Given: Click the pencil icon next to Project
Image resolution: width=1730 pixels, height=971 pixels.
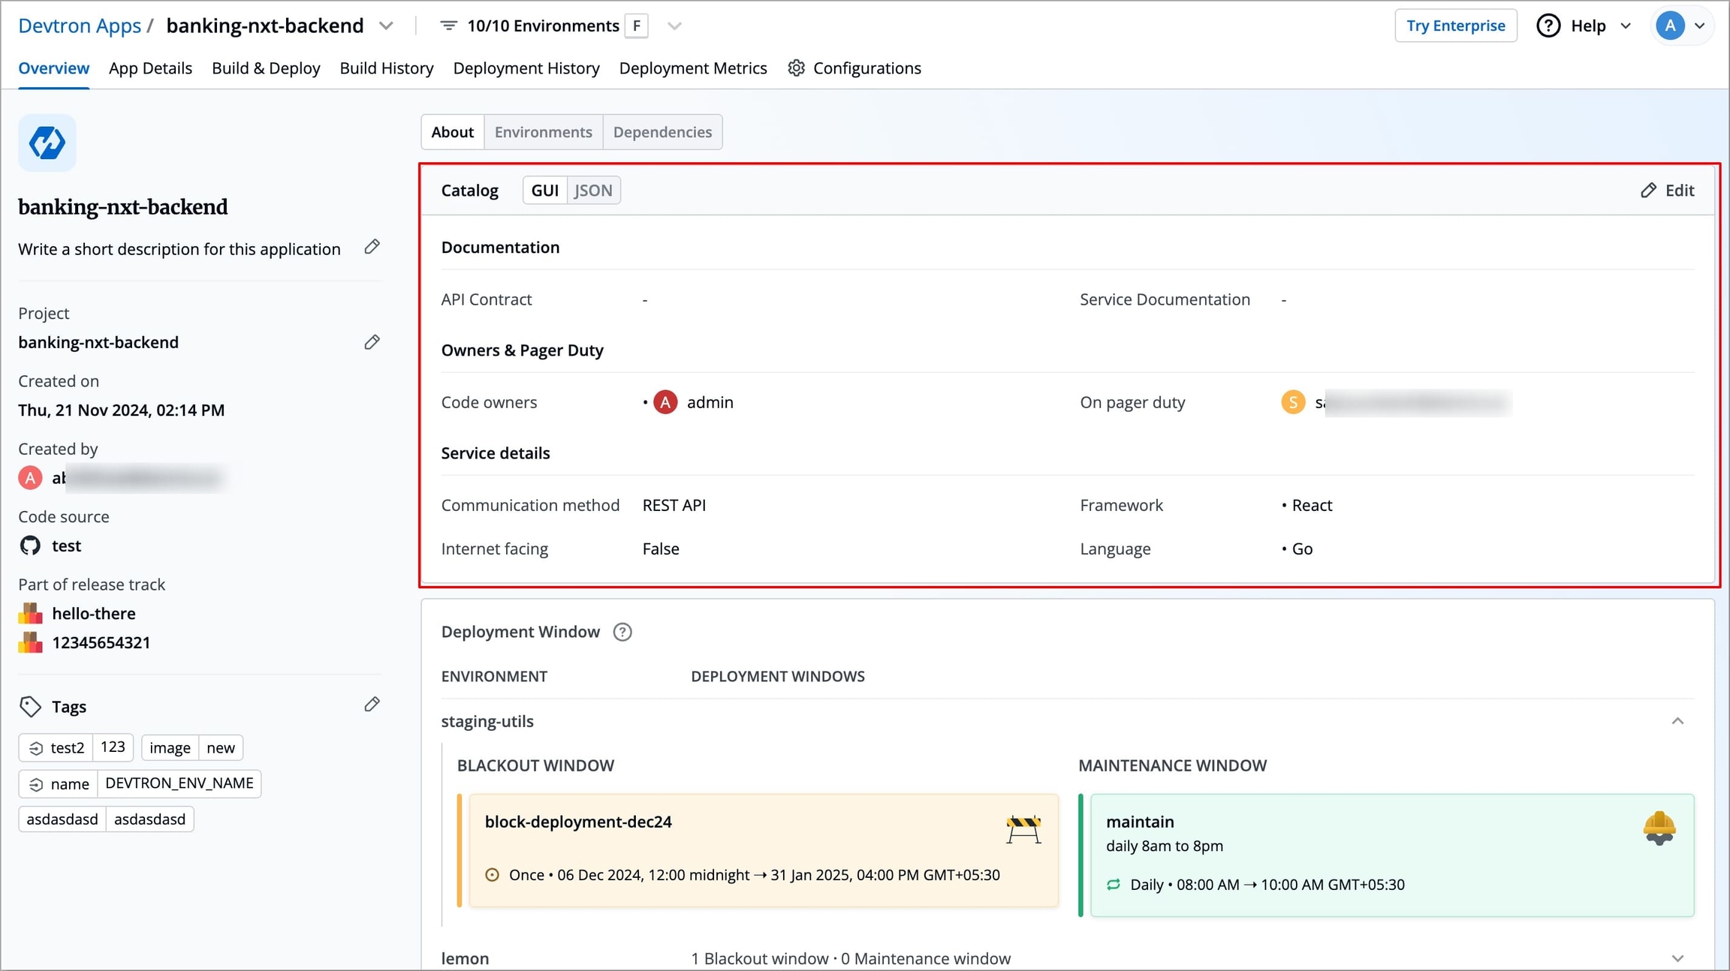Looking at the screenshot, I should point(372,342).
